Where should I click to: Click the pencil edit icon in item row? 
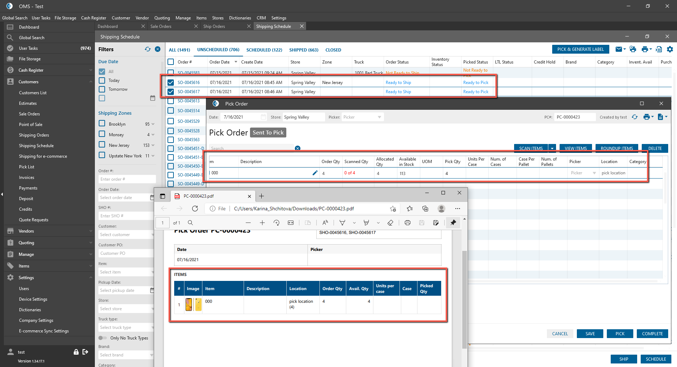coord(315,173)
